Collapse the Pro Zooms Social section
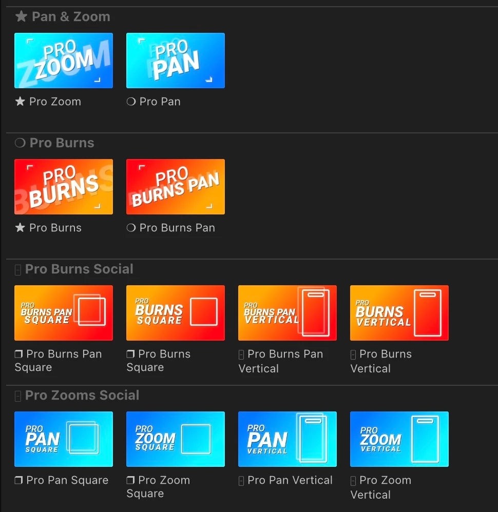Viewport: 498px width, 512px height. (x=18, y=396)
